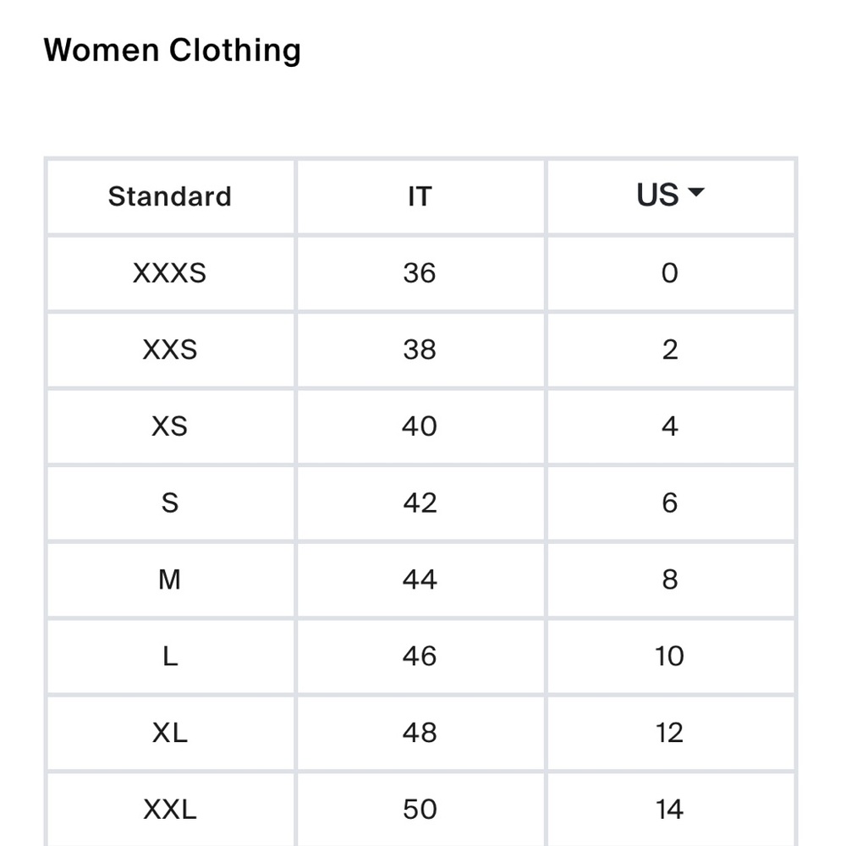The height and width of the screenshot is (846, 846).
Task: Click the US size 6 cell
Action: (669, 503)
